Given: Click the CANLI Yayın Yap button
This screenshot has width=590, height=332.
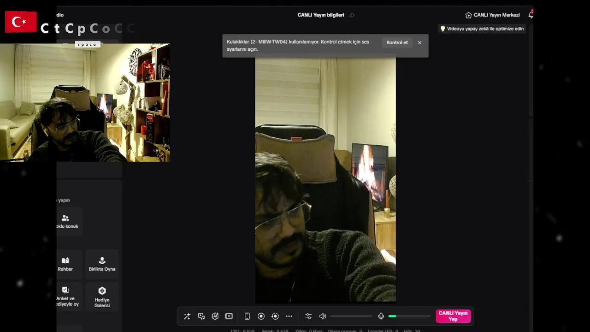Looking at the screenshot, I should [x=453, y=316].
